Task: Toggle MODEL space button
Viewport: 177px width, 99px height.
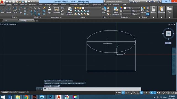Action: 118,93
